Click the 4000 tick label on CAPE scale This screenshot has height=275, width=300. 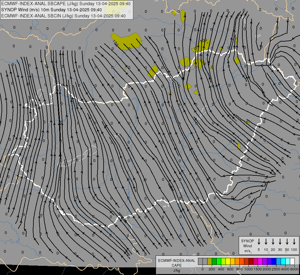pos(285,269)
